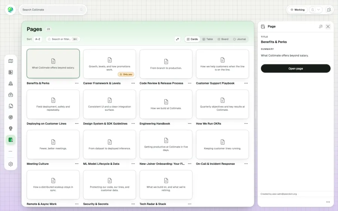Click the Collimate globe logo
Viewport: 338px width, 211px height.
click(x=11, y=10)
